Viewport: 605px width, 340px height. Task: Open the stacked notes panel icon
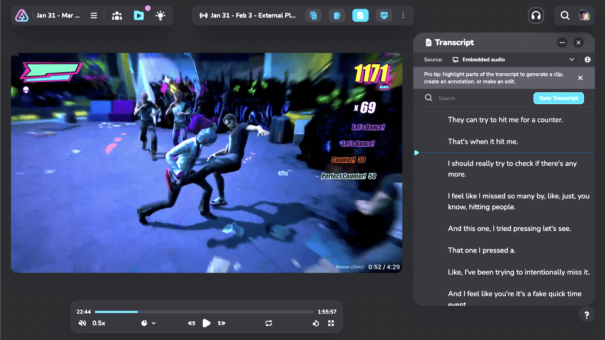click(313, 16)
